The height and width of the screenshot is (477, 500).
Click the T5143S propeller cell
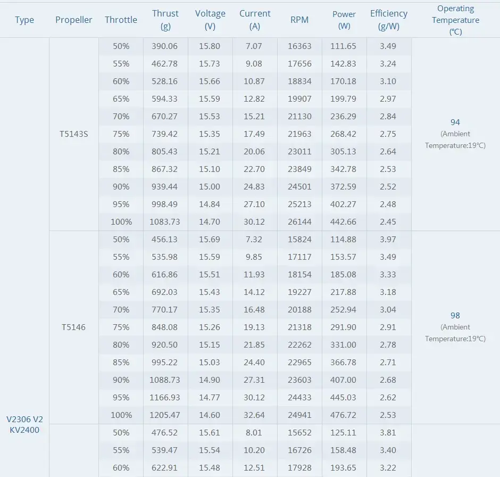coord(73,134)
